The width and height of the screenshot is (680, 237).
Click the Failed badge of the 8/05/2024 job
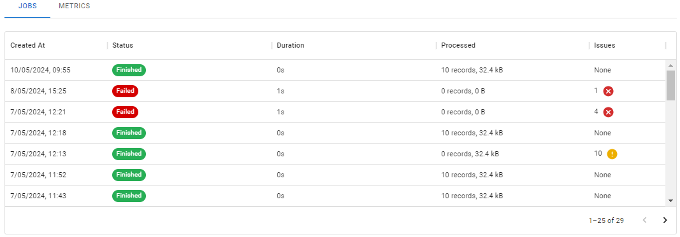pos(126,91)
